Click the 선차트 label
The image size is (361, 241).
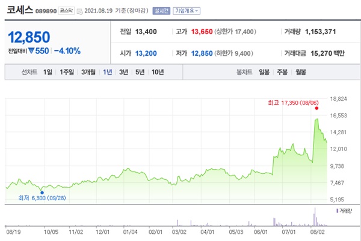tap(29, 72)
